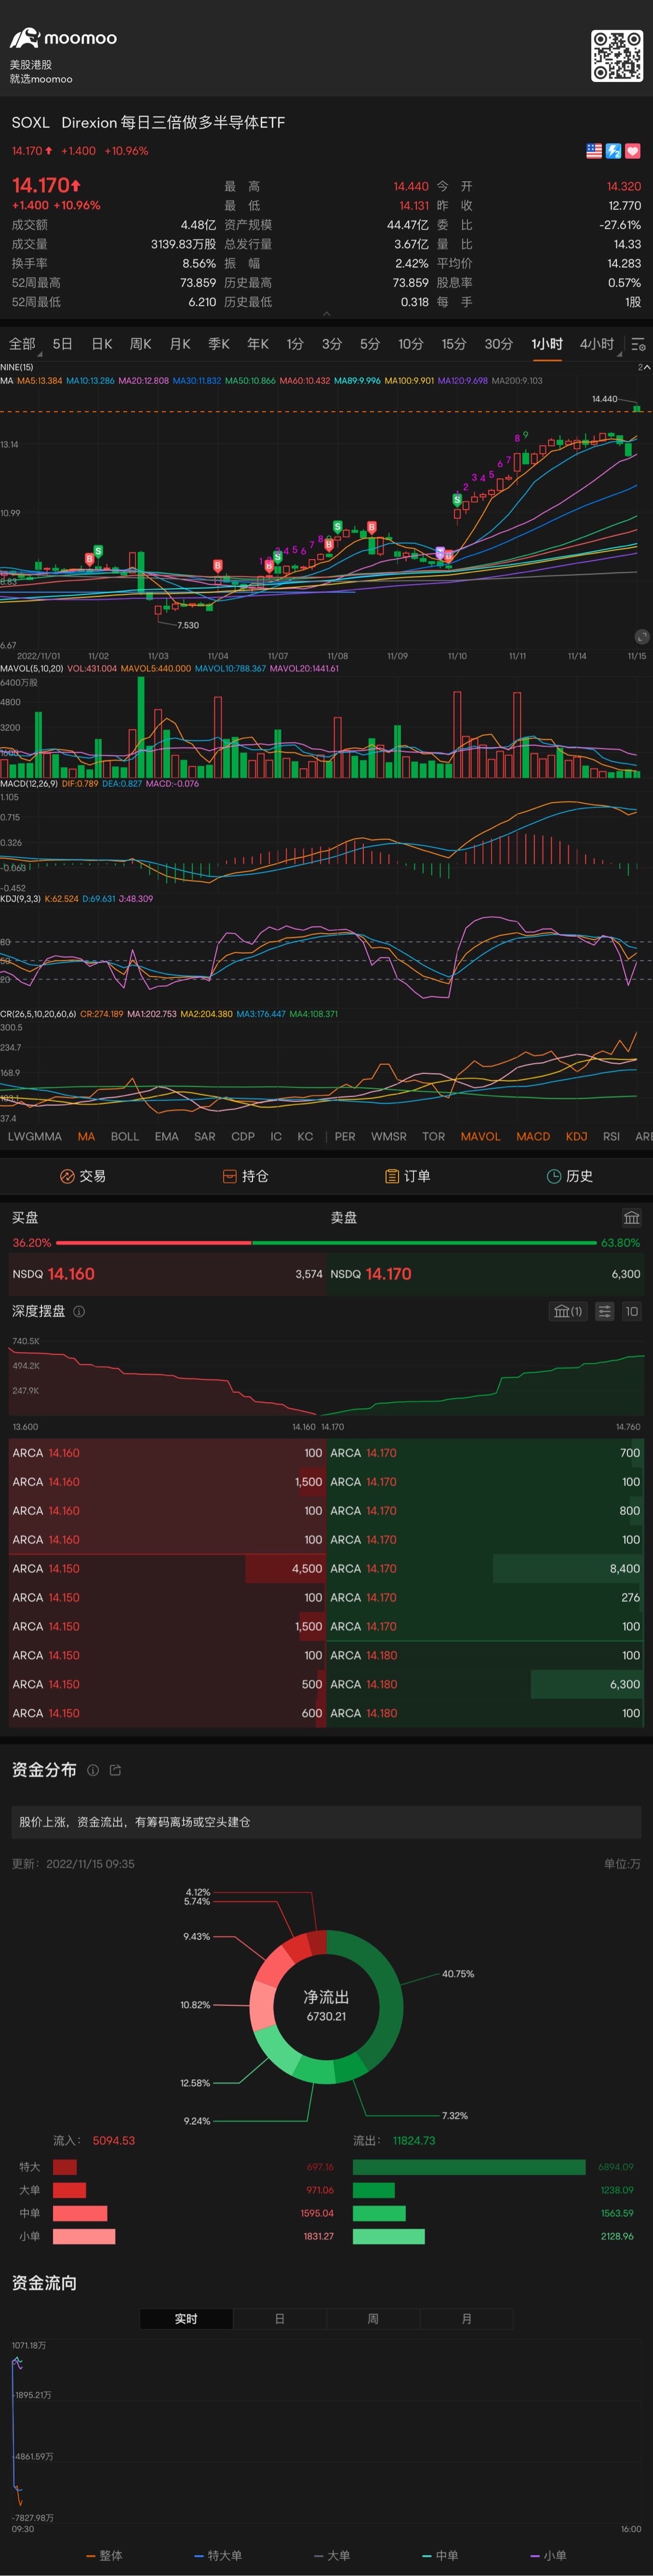Select the 月 capital flow tab

[466, 2319]
